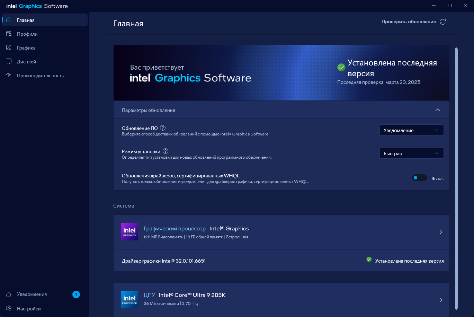Toggle the WHQL certified driver updates switch

tap(419, 178)
